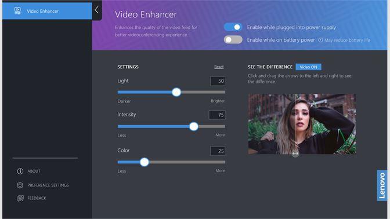Select the Video Enhancer sidebar icon

point(17,10)
